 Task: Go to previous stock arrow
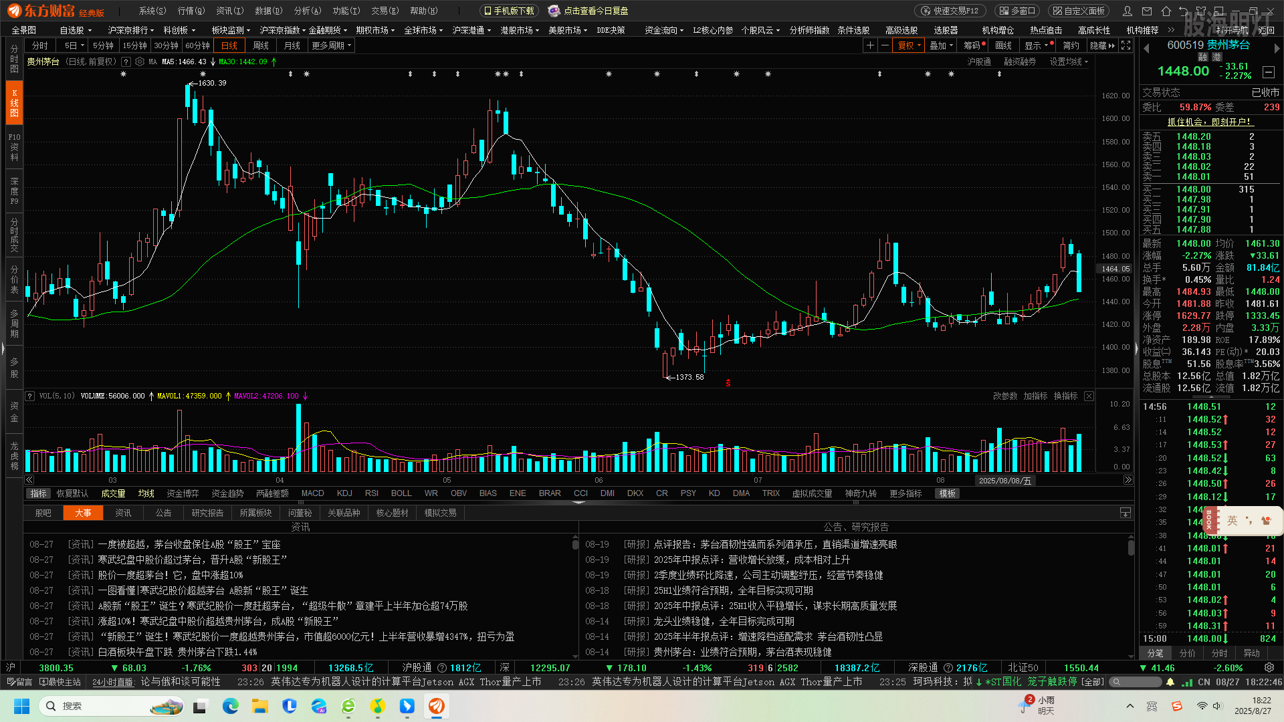click(1146, 48)
